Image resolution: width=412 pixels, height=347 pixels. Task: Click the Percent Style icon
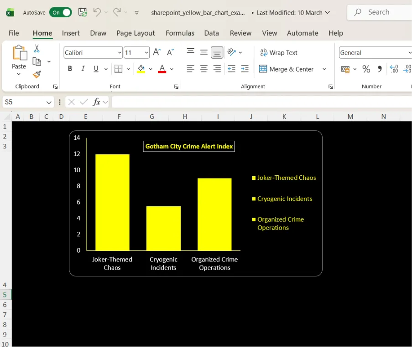366,69
